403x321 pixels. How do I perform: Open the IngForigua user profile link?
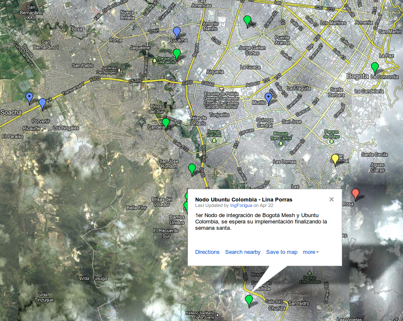pos(241,206)
